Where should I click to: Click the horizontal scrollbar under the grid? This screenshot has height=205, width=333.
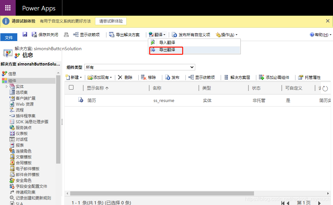[x=162, y=193]
